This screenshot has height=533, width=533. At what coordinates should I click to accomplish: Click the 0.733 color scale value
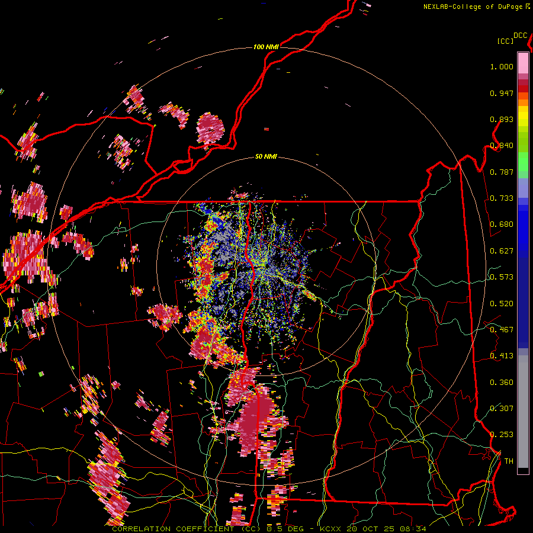pyautogui.click(x=502, y=198)
